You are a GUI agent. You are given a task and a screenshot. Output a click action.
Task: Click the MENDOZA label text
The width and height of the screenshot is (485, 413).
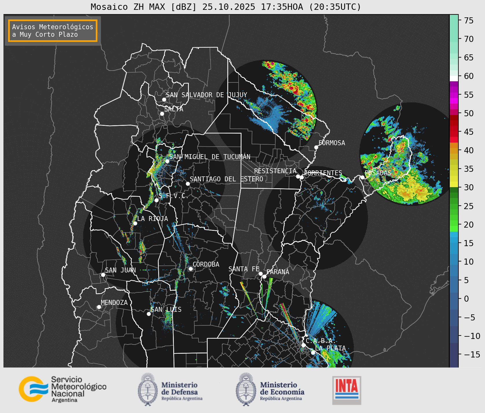(x=114, y=303)
